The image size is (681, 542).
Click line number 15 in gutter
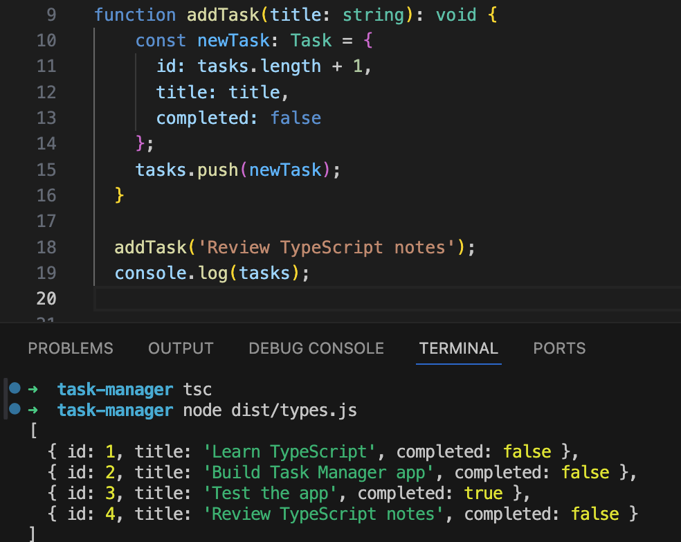tap(46, 170)
